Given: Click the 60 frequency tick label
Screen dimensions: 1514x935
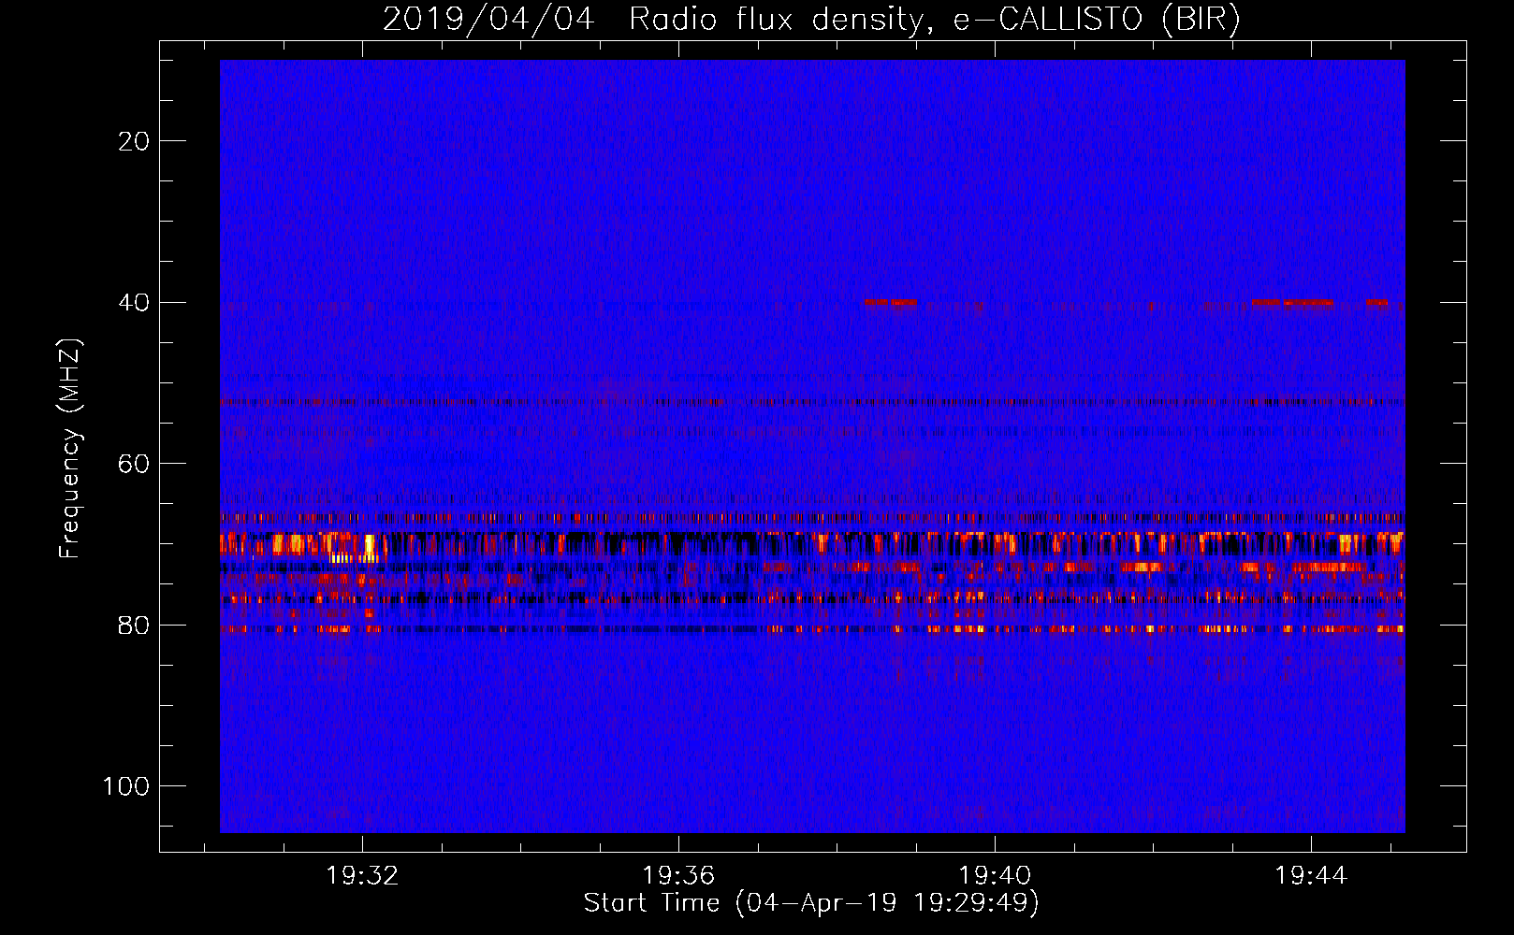Looking at the screenshot, I should [x=134, y=464].
